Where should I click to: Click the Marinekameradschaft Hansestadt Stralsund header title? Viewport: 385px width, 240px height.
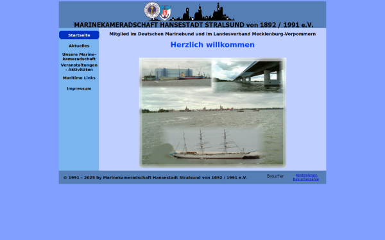coord(194,25)
